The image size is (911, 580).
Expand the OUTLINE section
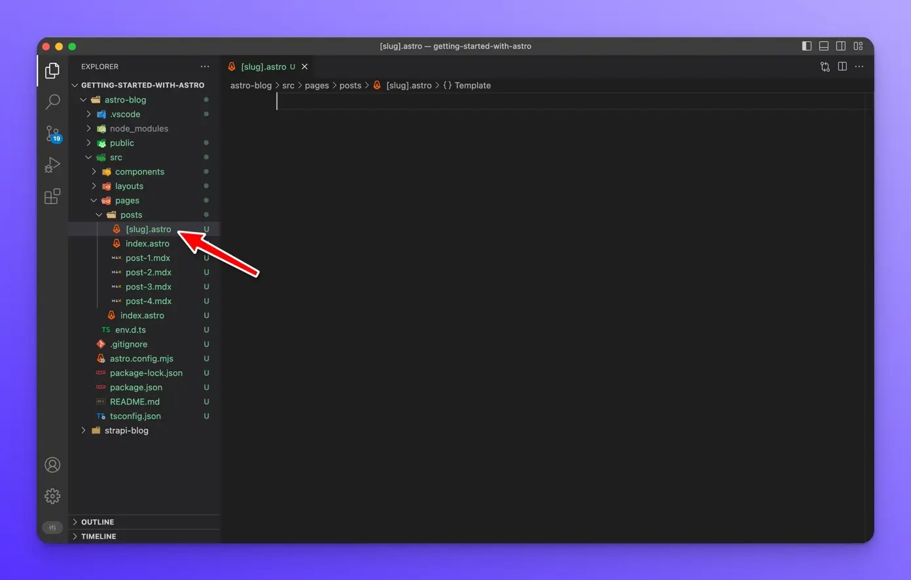pyautogui.click(x=144, y=522)
